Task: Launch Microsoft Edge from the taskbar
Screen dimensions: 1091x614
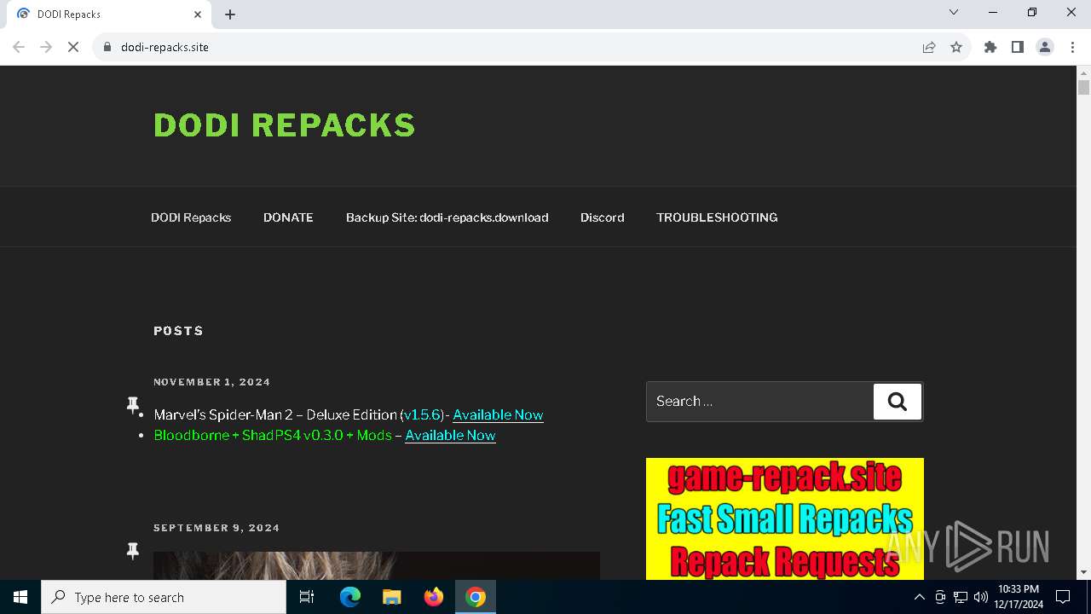Action: click(350, 597)
